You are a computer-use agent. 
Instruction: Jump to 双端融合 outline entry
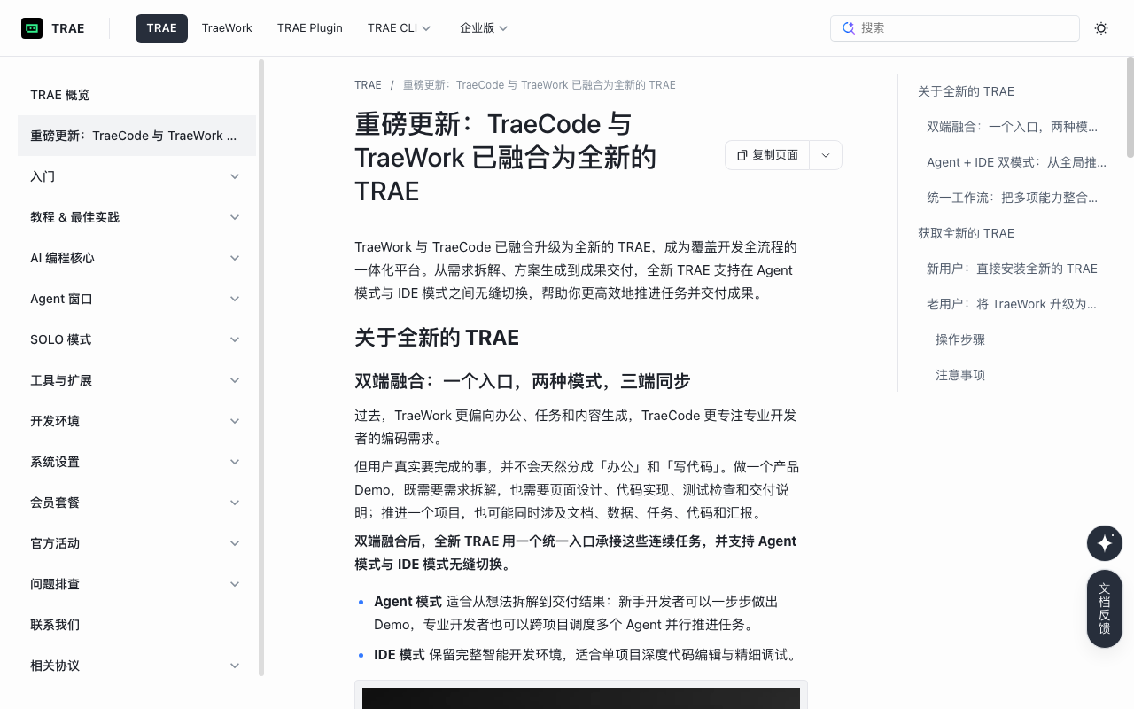[x=1012, y=127]
